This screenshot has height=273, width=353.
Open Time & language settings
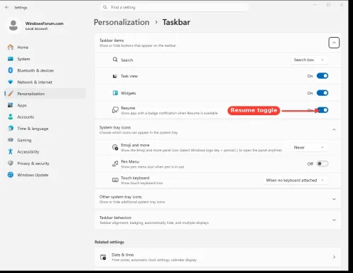pos(45,129)
